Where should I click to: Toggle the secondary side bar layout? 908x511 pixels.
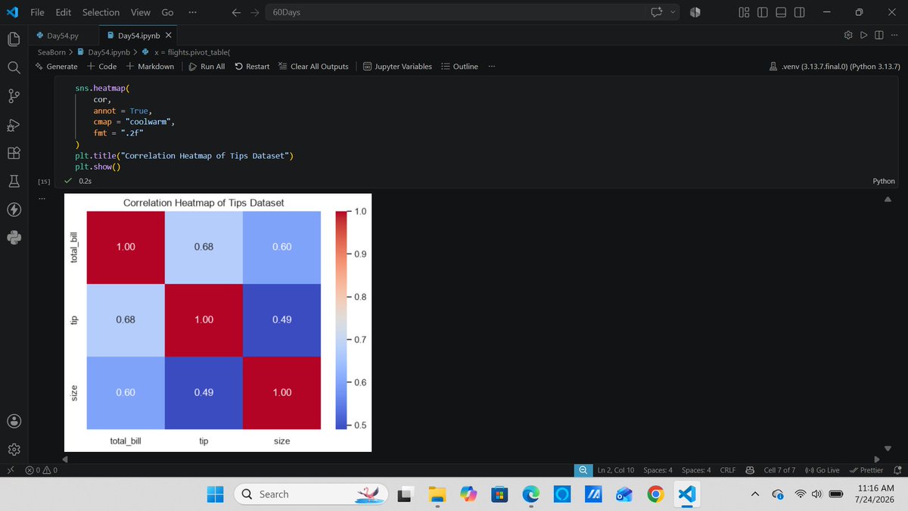tap(800, 12)
